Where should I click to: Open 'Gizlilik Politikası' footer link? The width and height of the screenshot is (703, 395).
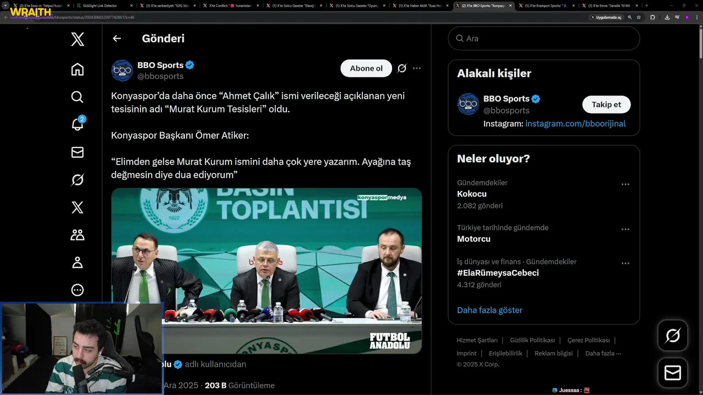(x=532, y=340)
